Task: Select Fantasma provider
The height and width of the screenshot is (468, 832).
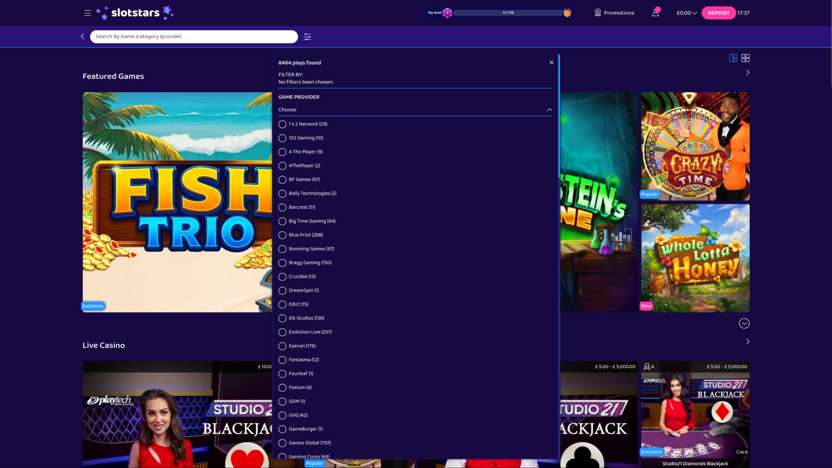Action: click(299, 360)
